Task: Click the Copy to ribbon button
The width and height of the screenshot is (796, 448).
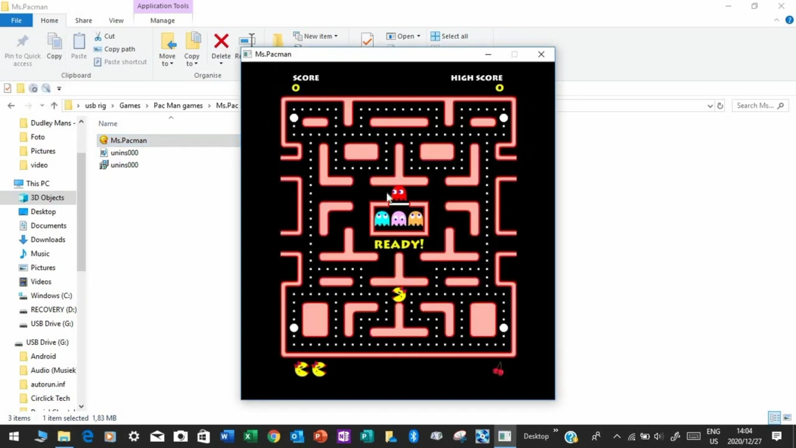Action: pyautogui.click(x=192, y=49)
